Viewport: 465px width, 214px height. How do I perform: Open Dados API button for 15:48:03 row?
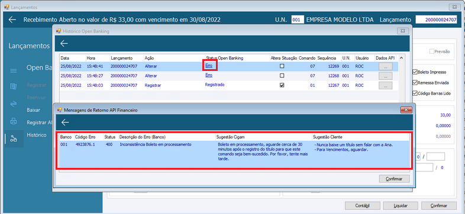tap(385, 86)
